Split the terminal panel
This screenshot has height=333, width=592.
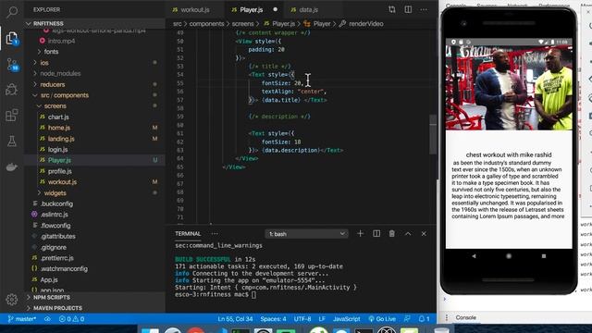click(x=376, y=234)
